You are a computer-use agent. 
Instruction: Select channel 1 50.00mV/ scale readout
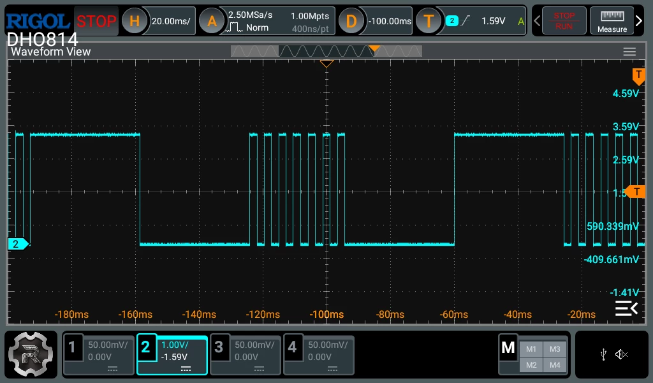(108, 345)
